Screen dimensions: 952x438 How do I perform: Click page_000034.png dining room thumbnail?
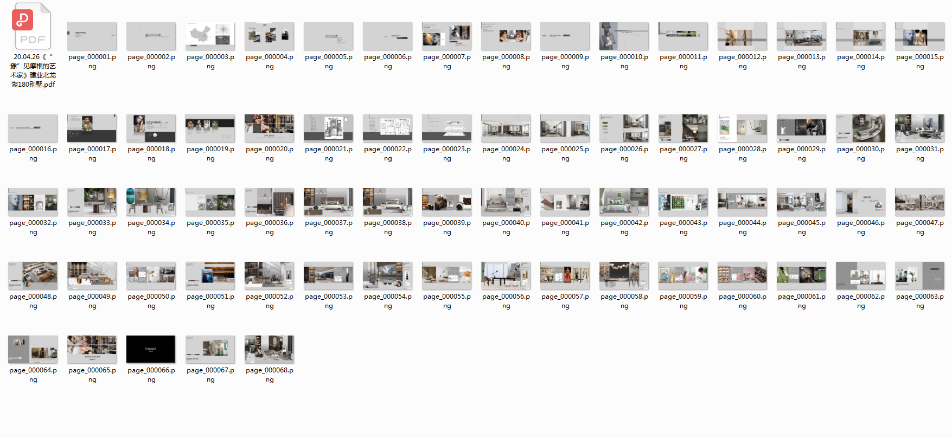click(151, 202)
